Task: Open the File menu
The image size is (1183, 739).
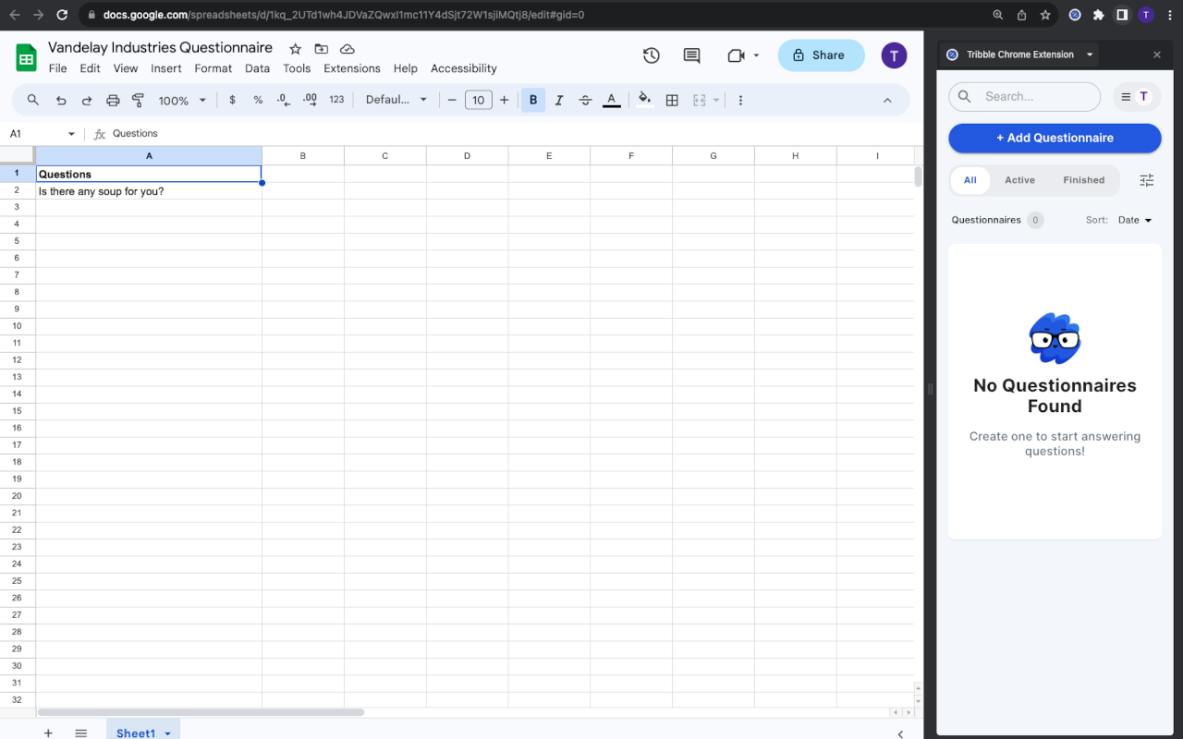Action: coord(57,68)
